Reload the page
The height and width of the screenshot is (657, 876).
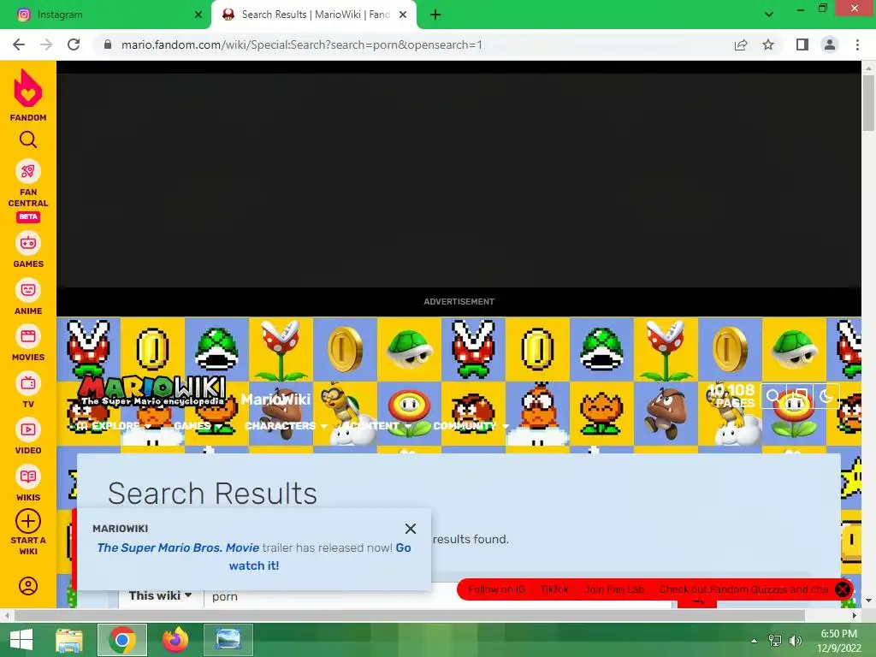[74, 44]
